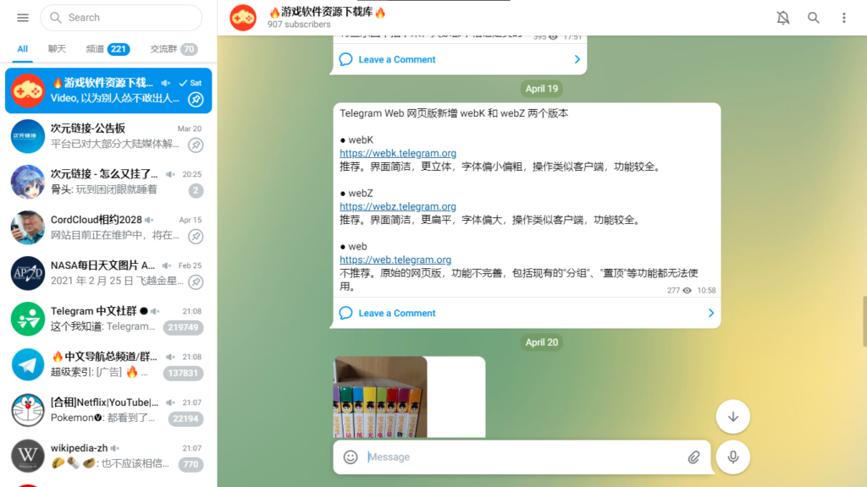The height and width of the screenshot is (487, 867).
Task: Click the Wikipedia W avatar
Action: [x=28, y=456]
